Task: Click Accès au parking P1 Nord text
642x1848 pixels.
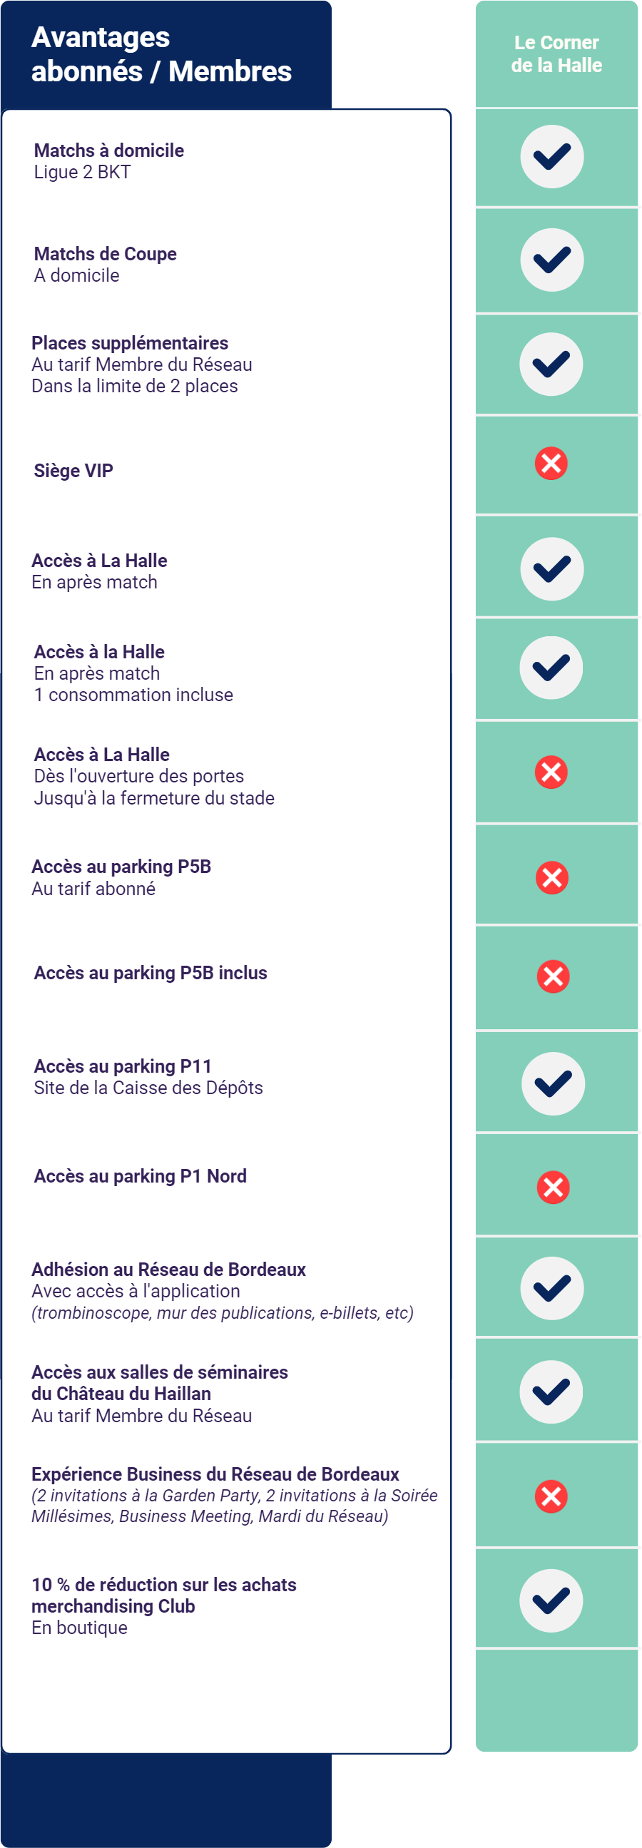Action: (x=140, y=1177)
